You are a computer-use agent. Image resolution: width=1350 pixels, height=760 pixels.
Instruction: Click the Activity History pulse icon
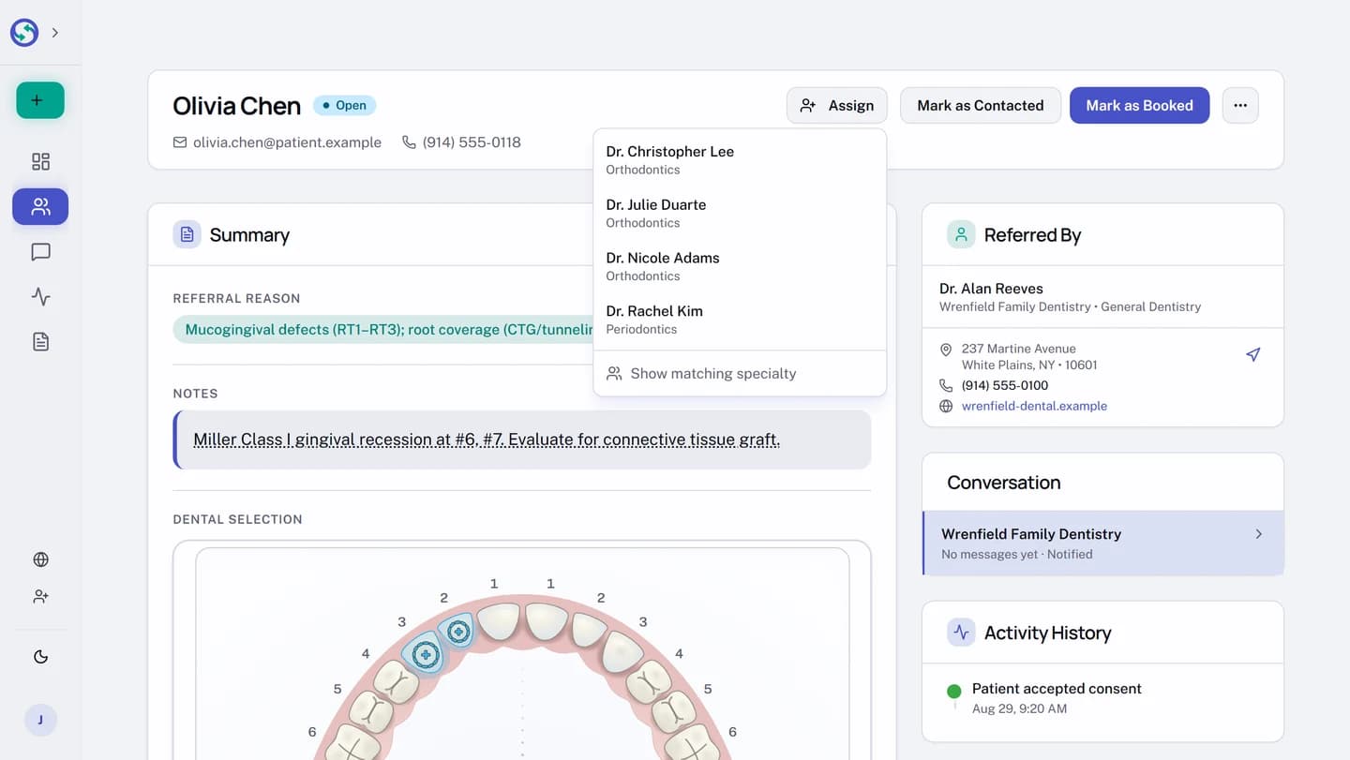961,633
